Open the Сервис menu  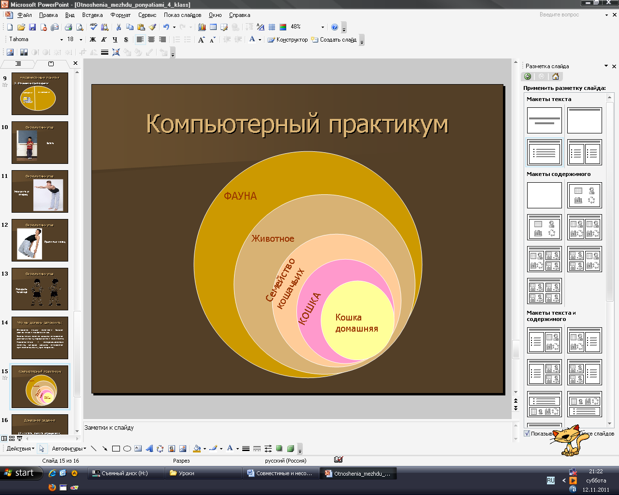[x=147, y=15]
